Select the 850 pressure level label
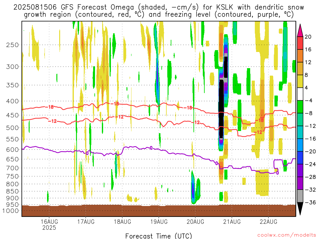Screen dimensions: 319x239 click(x=12, y=191)
